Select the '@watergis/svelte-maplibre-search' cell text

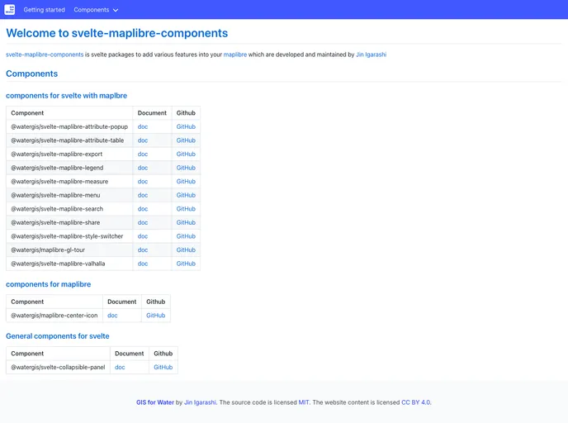coord(57,209)
